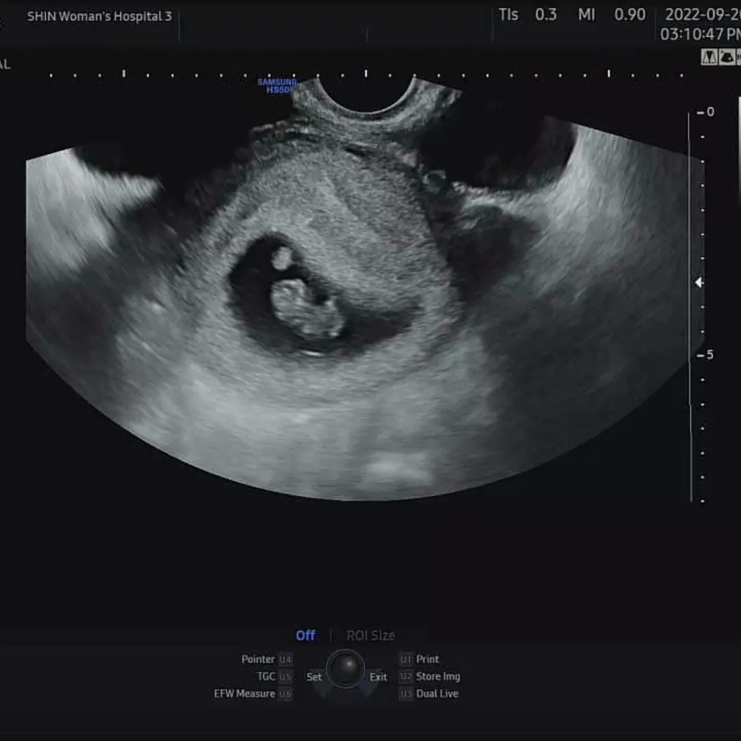Select the ROI Size option
This screenshot has width=741, height=741.
(x=370, y=635)
